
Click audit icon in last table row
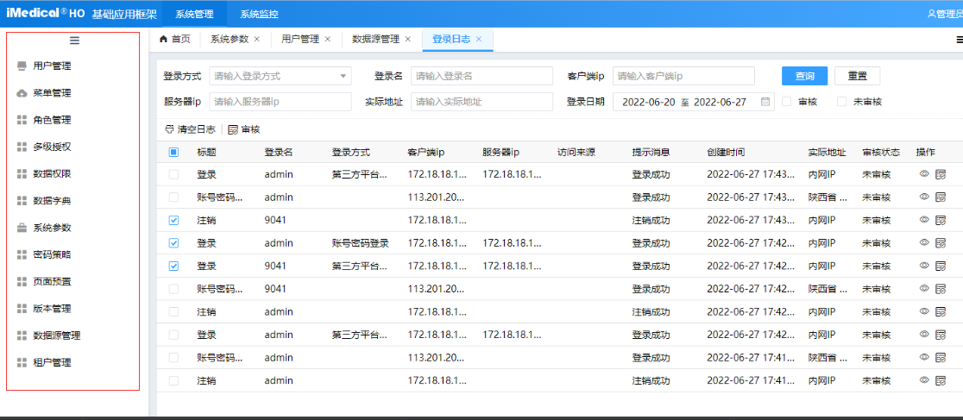pos(940,380)
